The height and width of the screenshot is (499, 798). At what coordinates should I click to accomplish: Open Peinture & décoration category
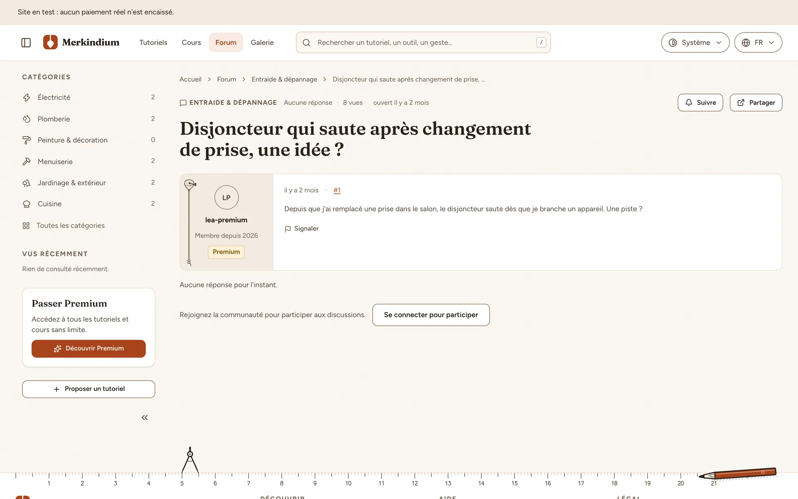[x=89, y=140]
